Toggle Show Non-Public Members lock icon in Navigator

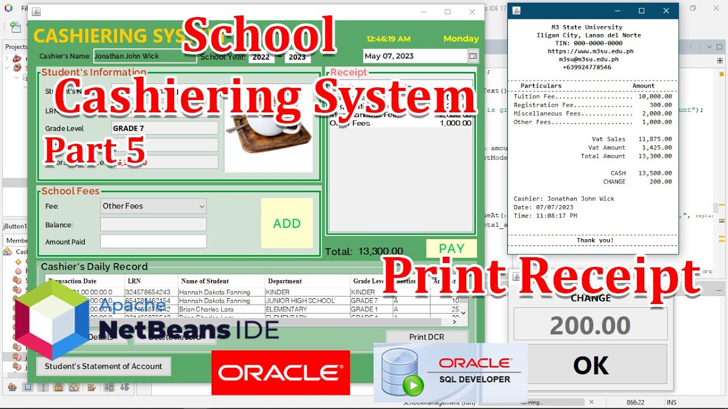(58, 387)
